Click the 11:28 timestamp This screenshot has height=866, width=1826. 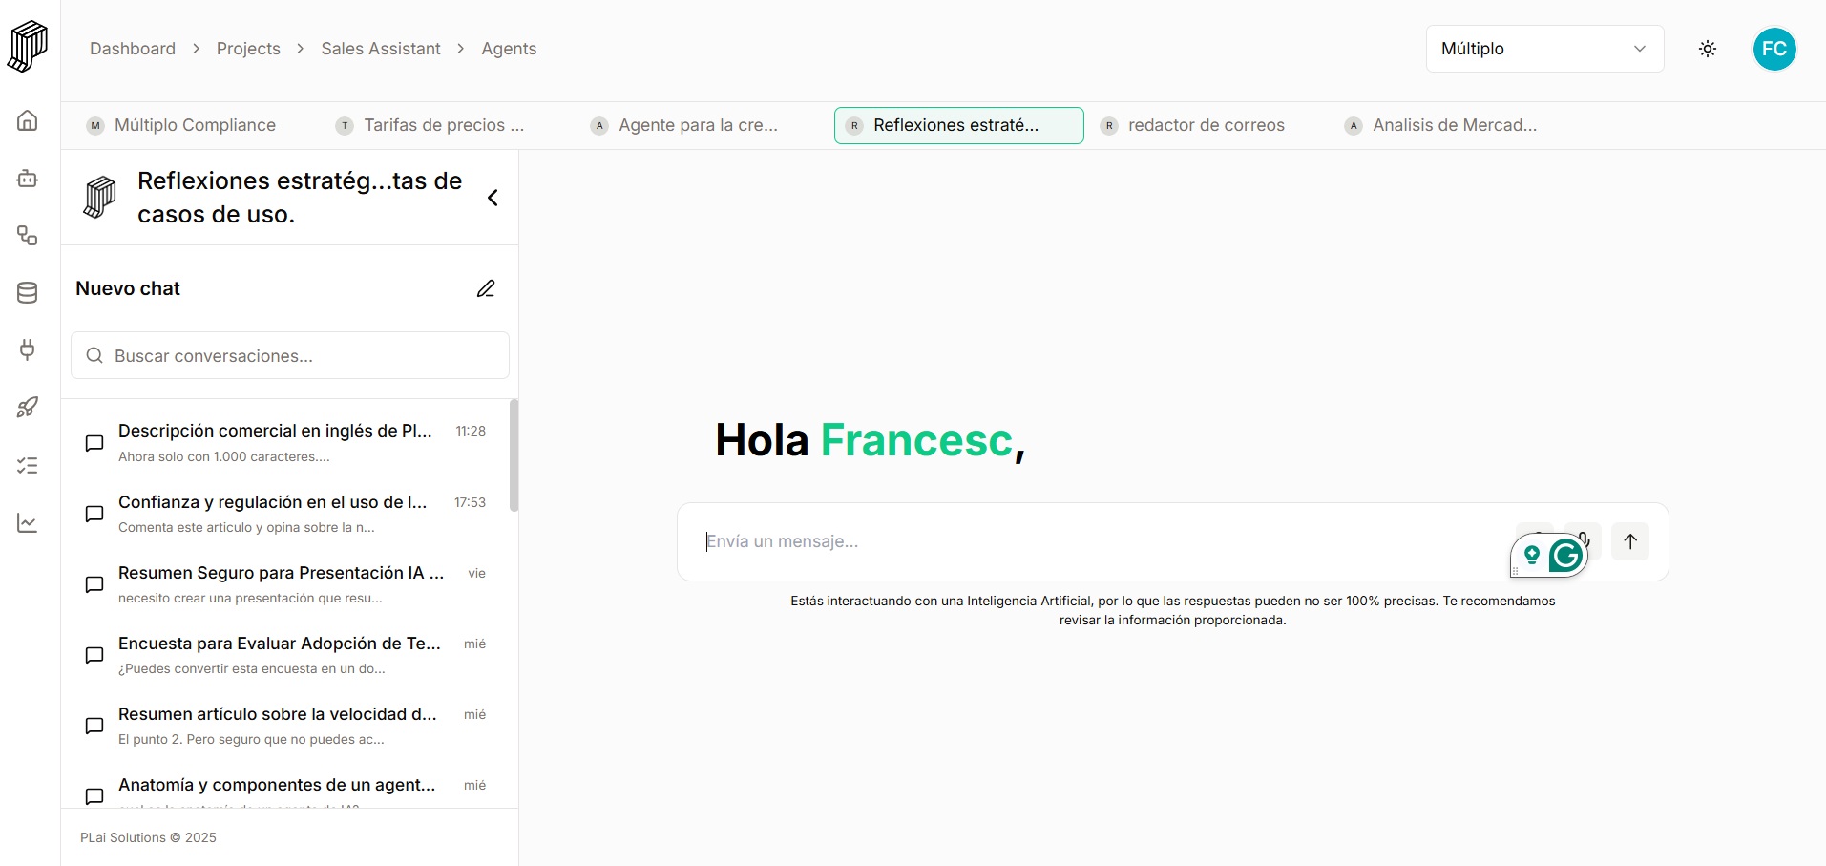pyautogui.click(x=471, y=432)
